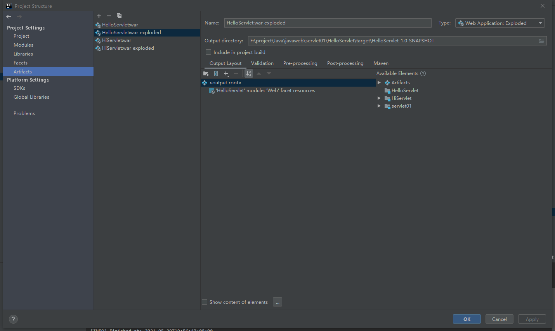
Task: Click the HelloServlet:war artifact icon
Action: [98, 25]
